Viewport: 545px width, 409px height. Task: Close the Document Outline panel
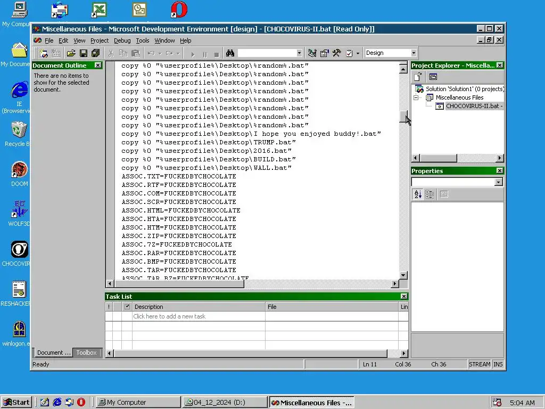[98, 66]
